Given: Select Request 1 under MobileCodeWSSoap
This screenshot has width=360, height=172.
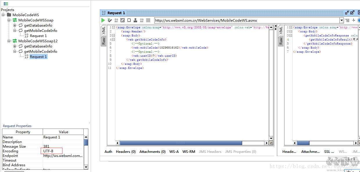Looking at the screenshot, I should click(x=38, y=36).
